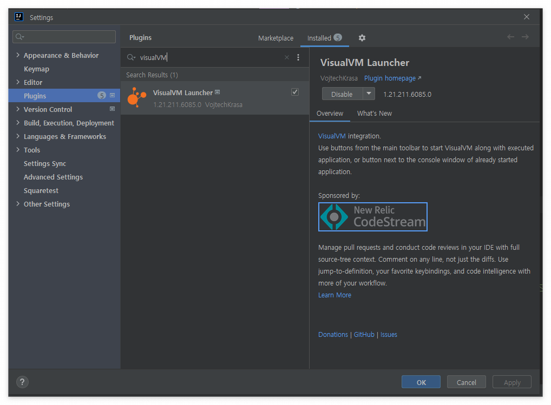
Task: Open plugin search options menu (three dots)
Action: (298, 57)
